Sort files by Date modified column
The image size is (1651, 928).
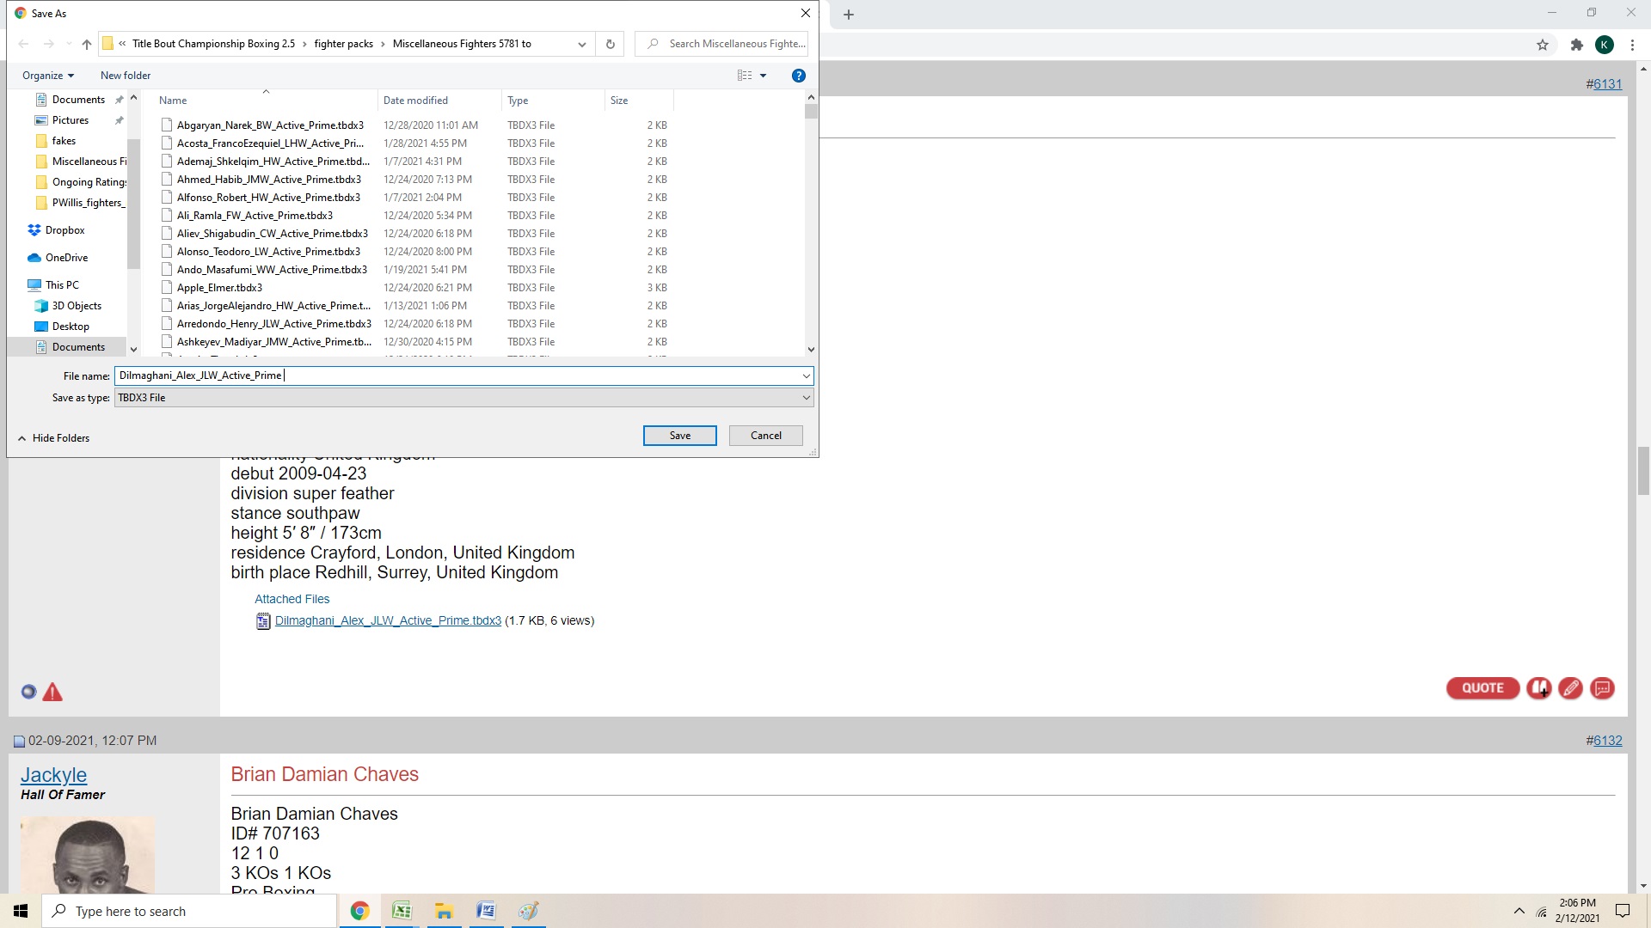pos(415,101)
